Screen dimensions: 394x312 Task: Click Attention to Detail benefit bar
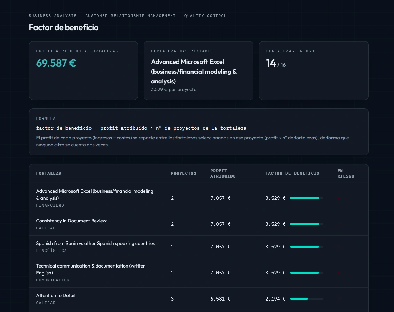click(x=307, y=299)
